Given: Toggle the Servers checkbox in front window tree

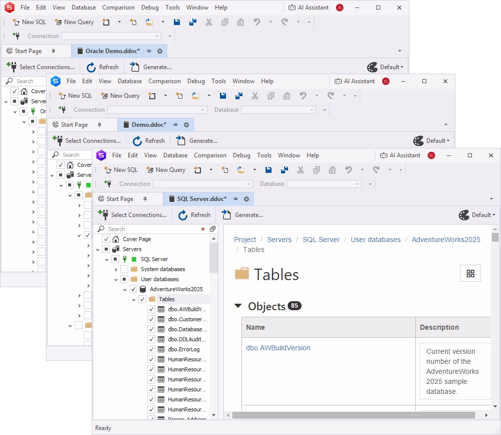Looking at the screenshot, I should [x=106, y=249].
